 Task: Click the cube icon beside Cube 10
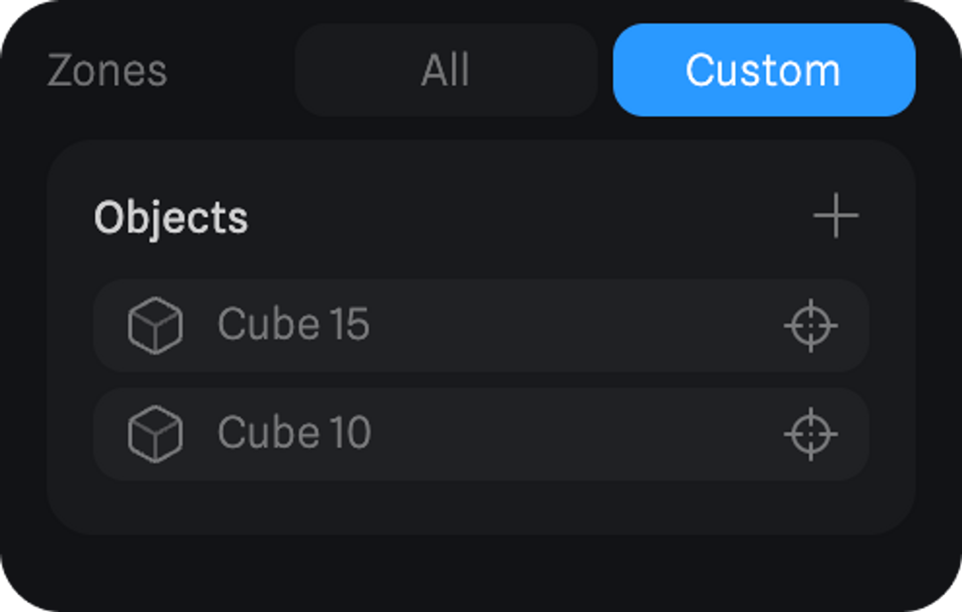(155, 434)
